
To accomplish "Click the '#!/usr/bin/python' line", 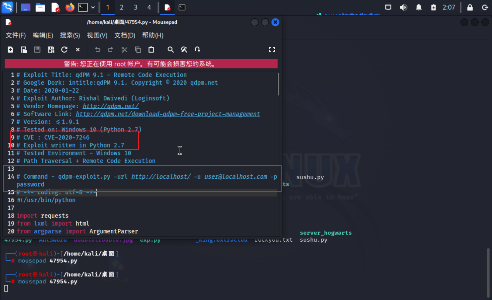I will coord(46,200).
